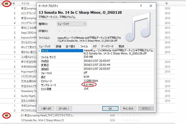Image resolution: width=186 pixels, height=124 pixels.
Task: Set rating to five stars
Action: [80, 31]
